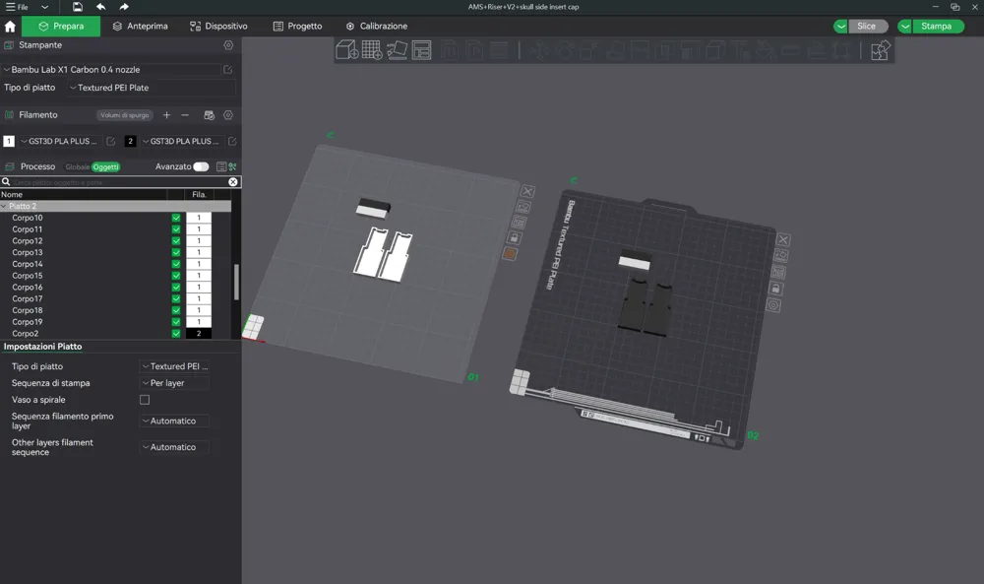Image resolution: width=984 pixels, height=584 pixels.
Task: Open the Stampa options dropdown arrow
Action: coord(905,27)
